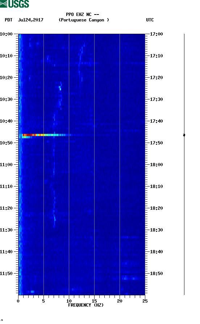Click the Portuguese Canyon label
Viewport: 200px width, 324px height.
84,20
